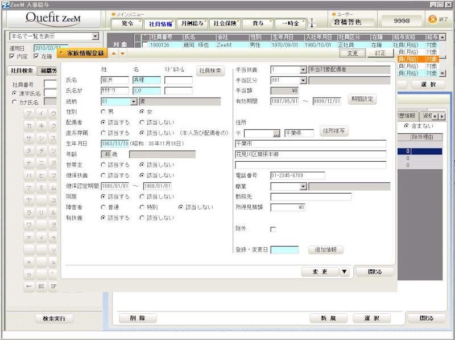Click the 検索実行 button

point(54,318)
